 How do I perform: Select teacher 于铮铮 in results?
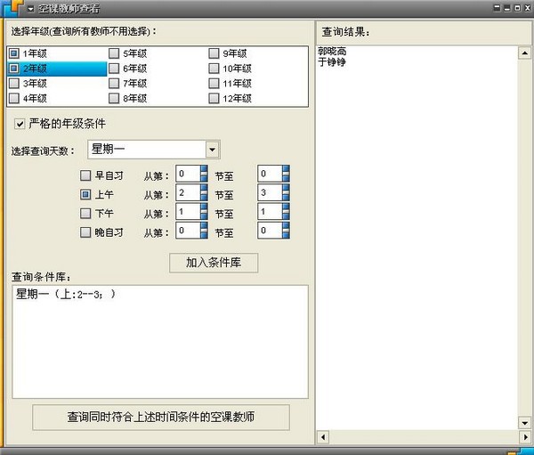332,62
